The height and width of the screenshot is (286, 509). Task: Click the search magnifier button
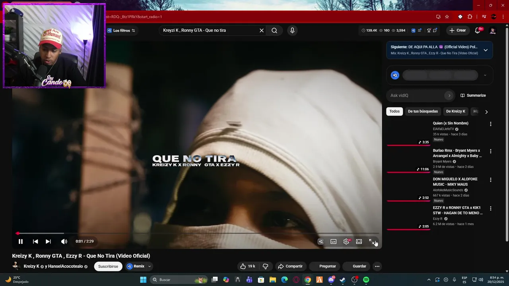[x=274, y=31]
